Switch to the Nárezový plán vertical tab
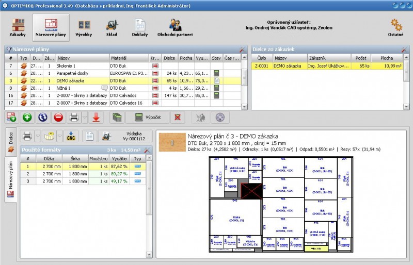 pos(10,179)
